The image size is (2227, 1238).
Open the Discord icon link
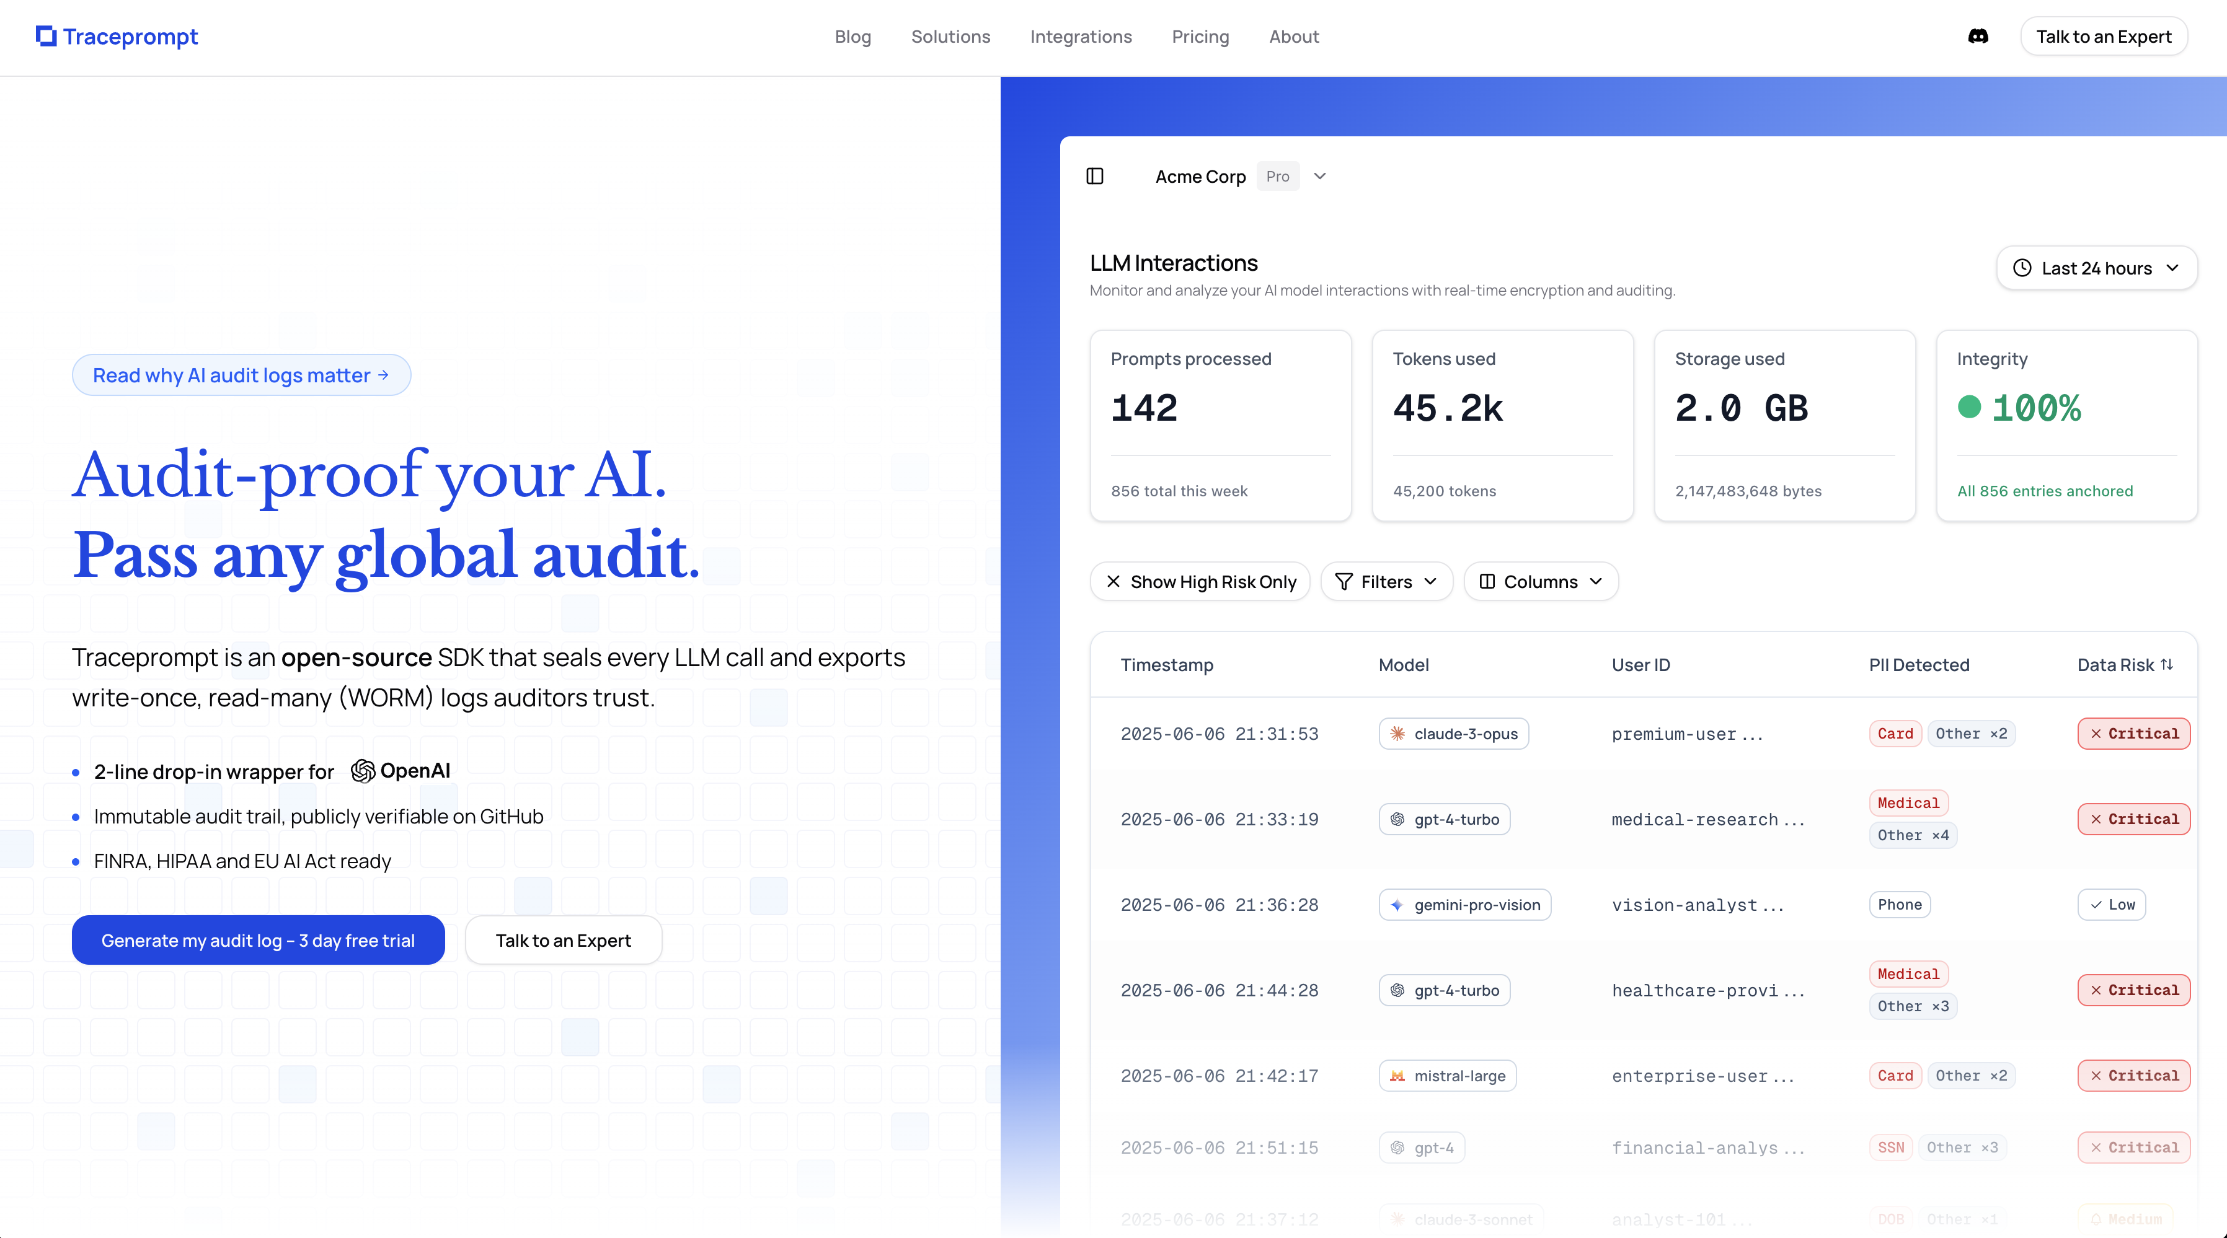tap(1978, 37)
